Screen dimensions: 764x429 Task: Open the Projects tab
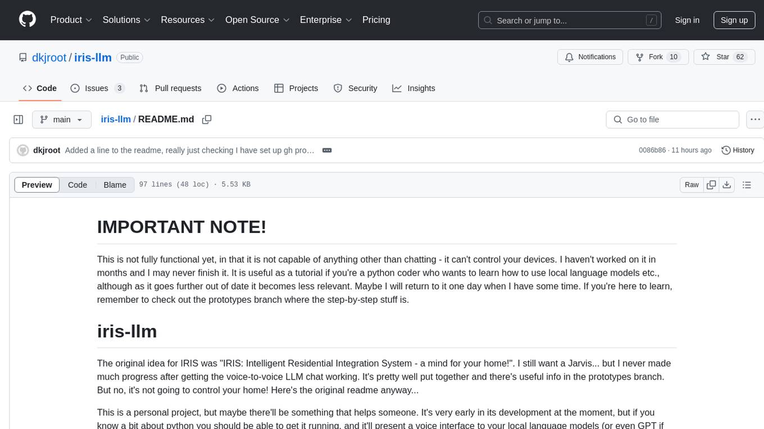tap(296, 88)
